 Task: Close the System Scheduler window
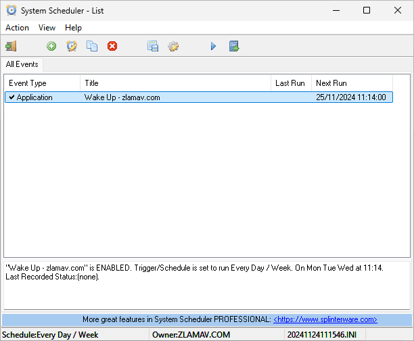coord(398,11)
